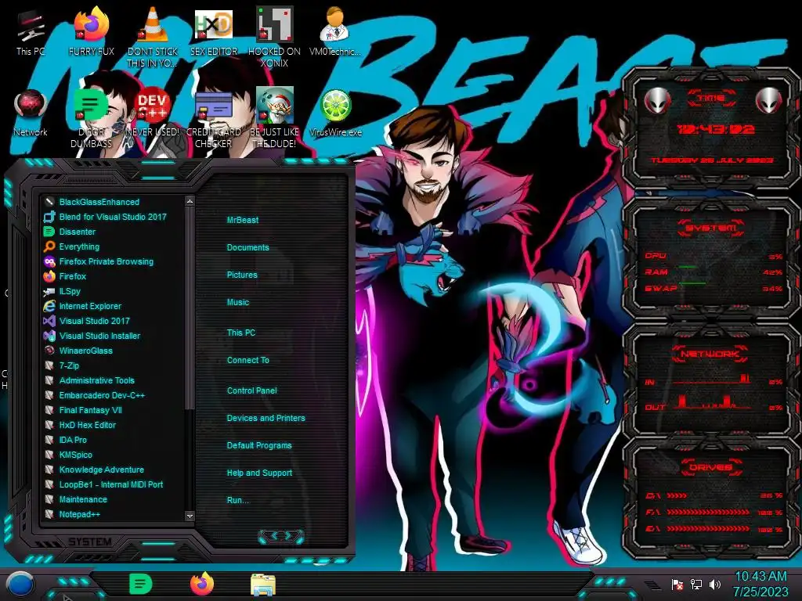
Task: Open Dissenter from the taskbar
Action: (x=140, y=584)
